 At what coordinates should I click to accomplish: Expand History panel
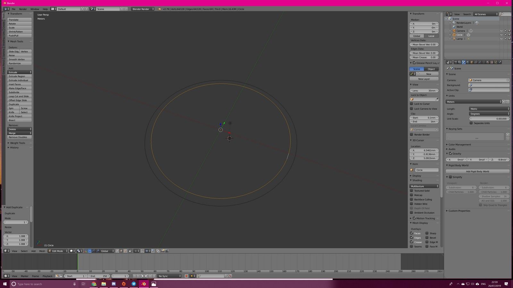click(14, 148)
